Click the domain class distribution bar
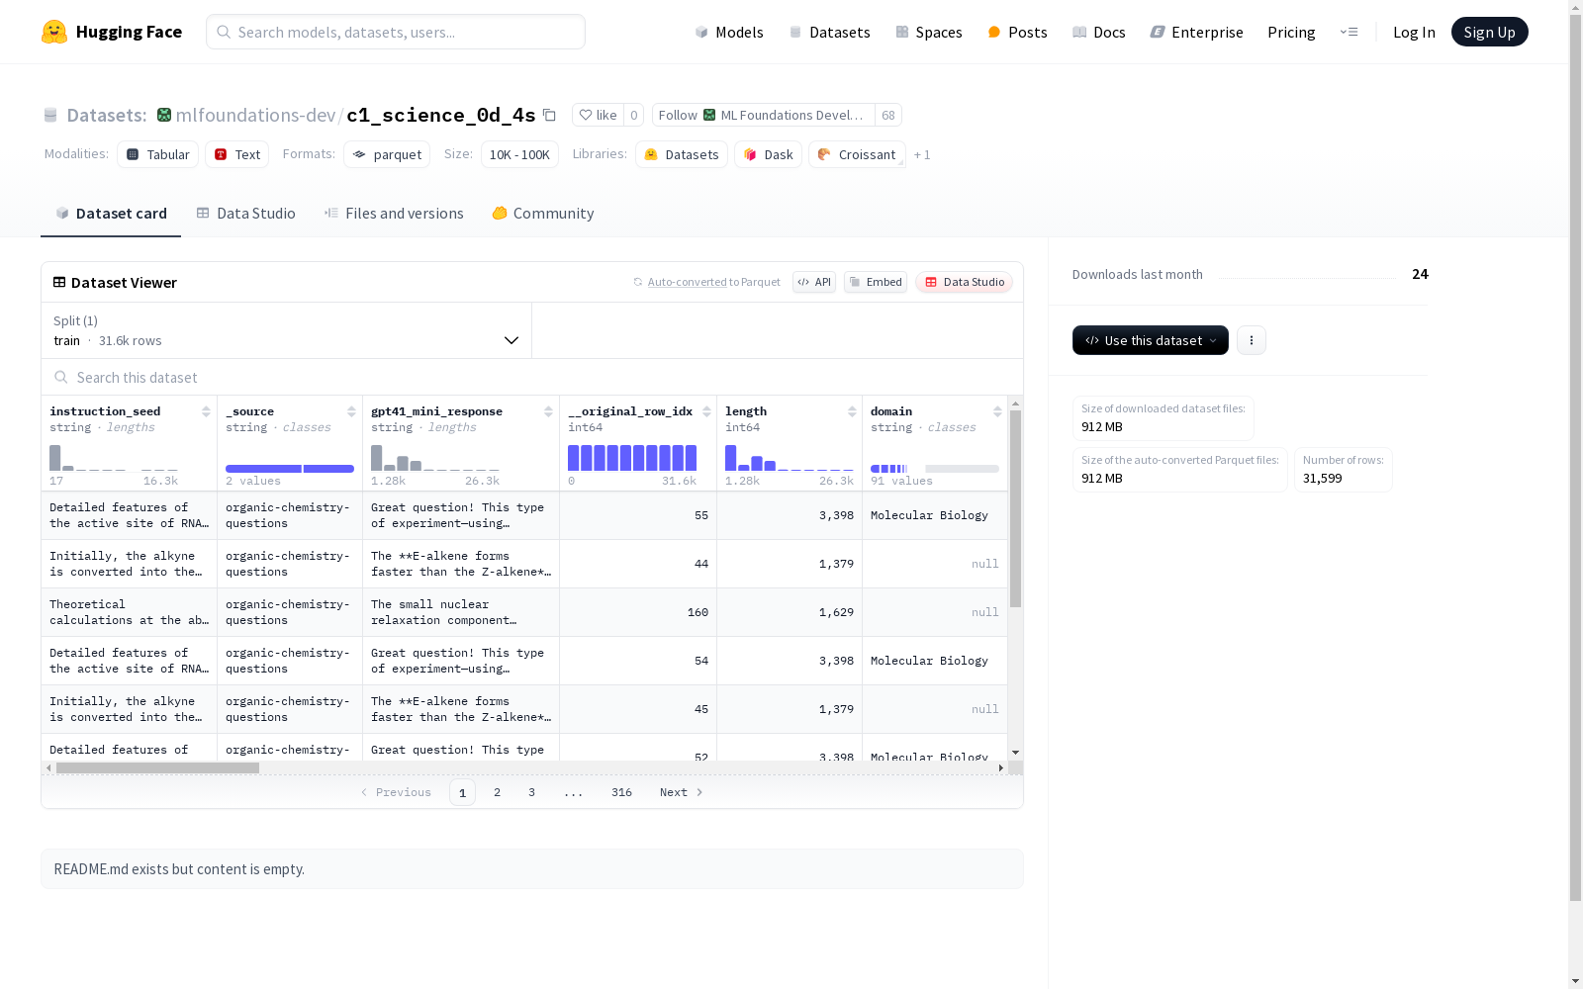The width and height of the screenshot is (1583, 989). coord(935,469)
